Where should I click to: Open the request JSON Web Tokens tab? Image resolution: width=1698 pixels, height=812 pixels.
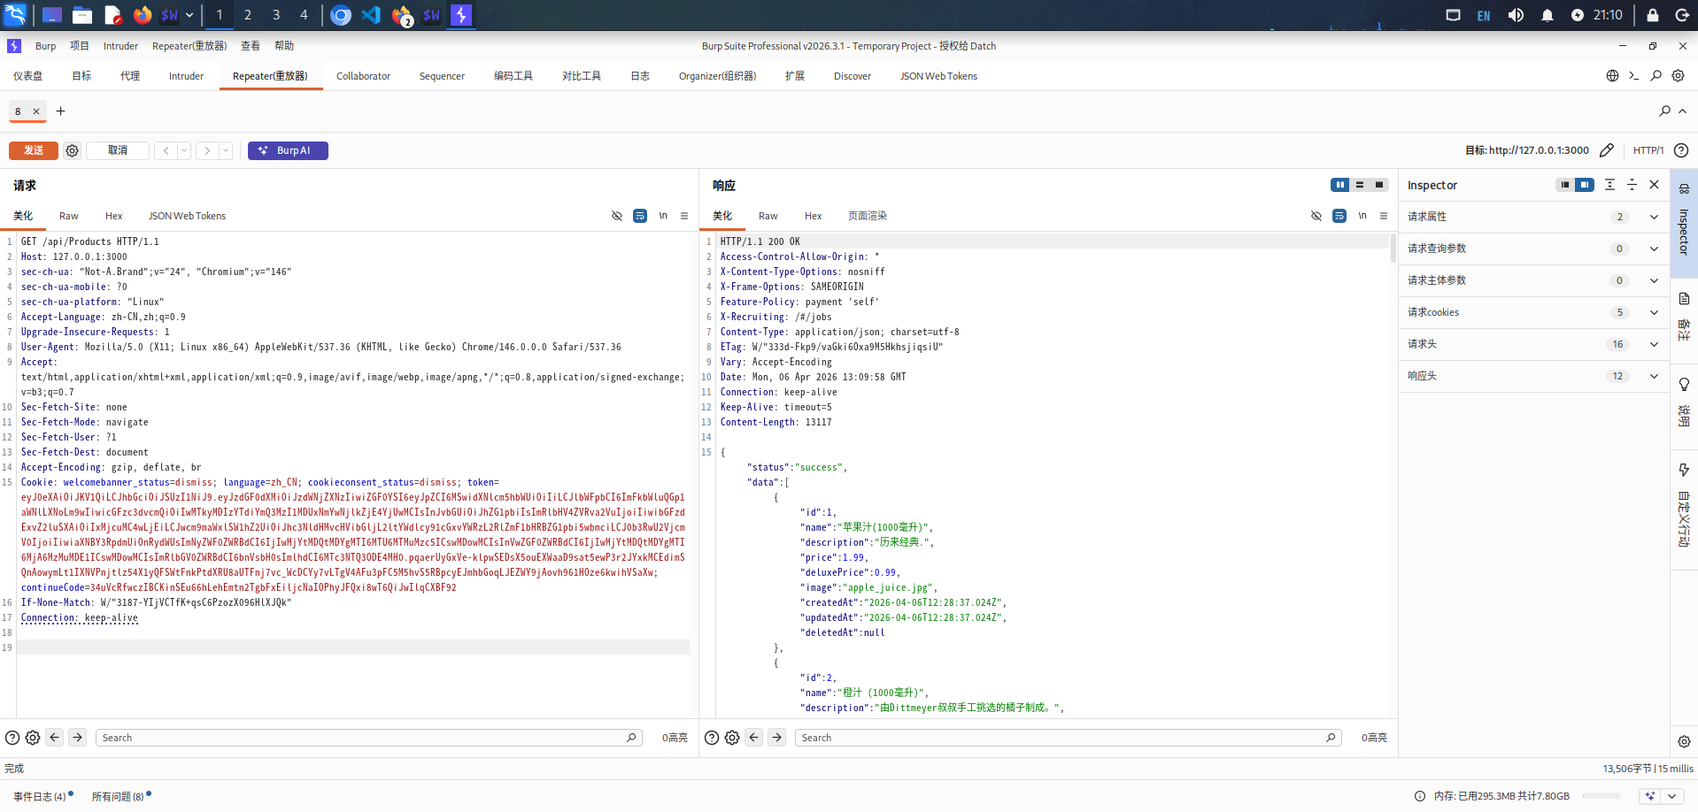187,216
